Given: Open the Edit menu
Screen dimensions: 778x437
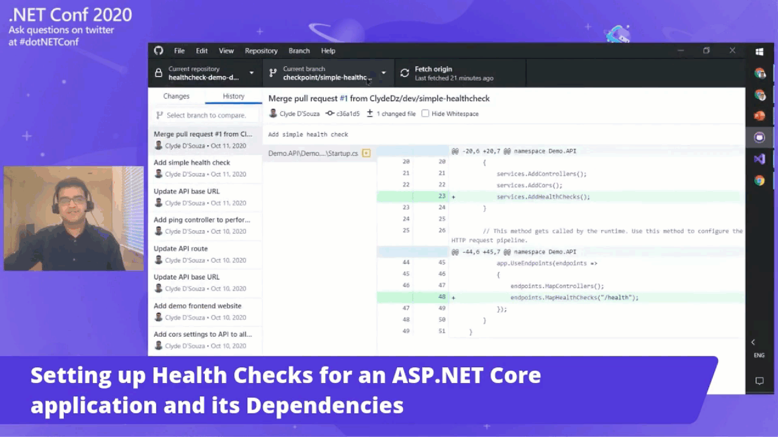Looking at the screenshot, I should coord(202,51).
